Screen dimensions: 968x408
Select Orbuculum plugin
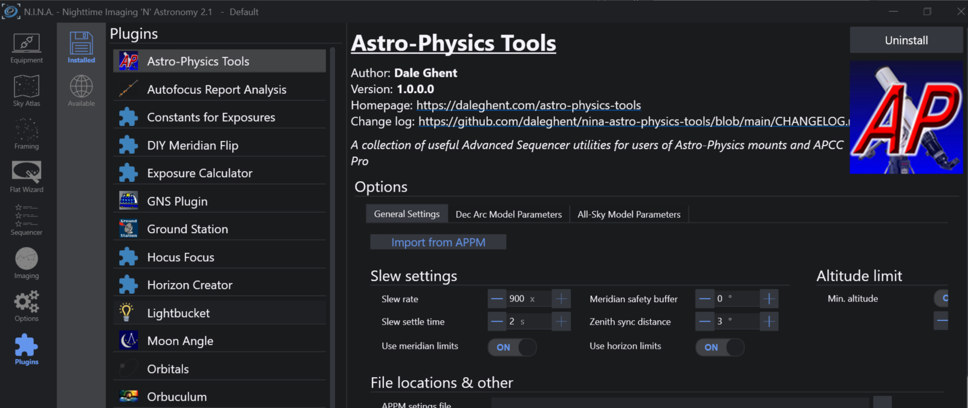coord(219,397)
